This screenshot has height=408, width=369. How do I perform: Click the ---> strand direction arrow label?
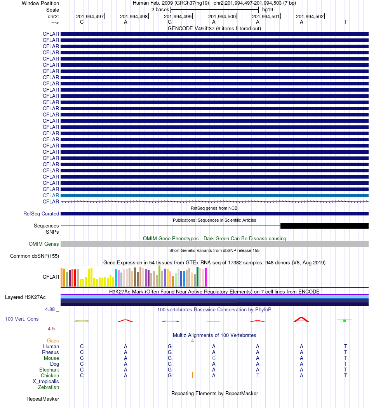tap(55, 23)
